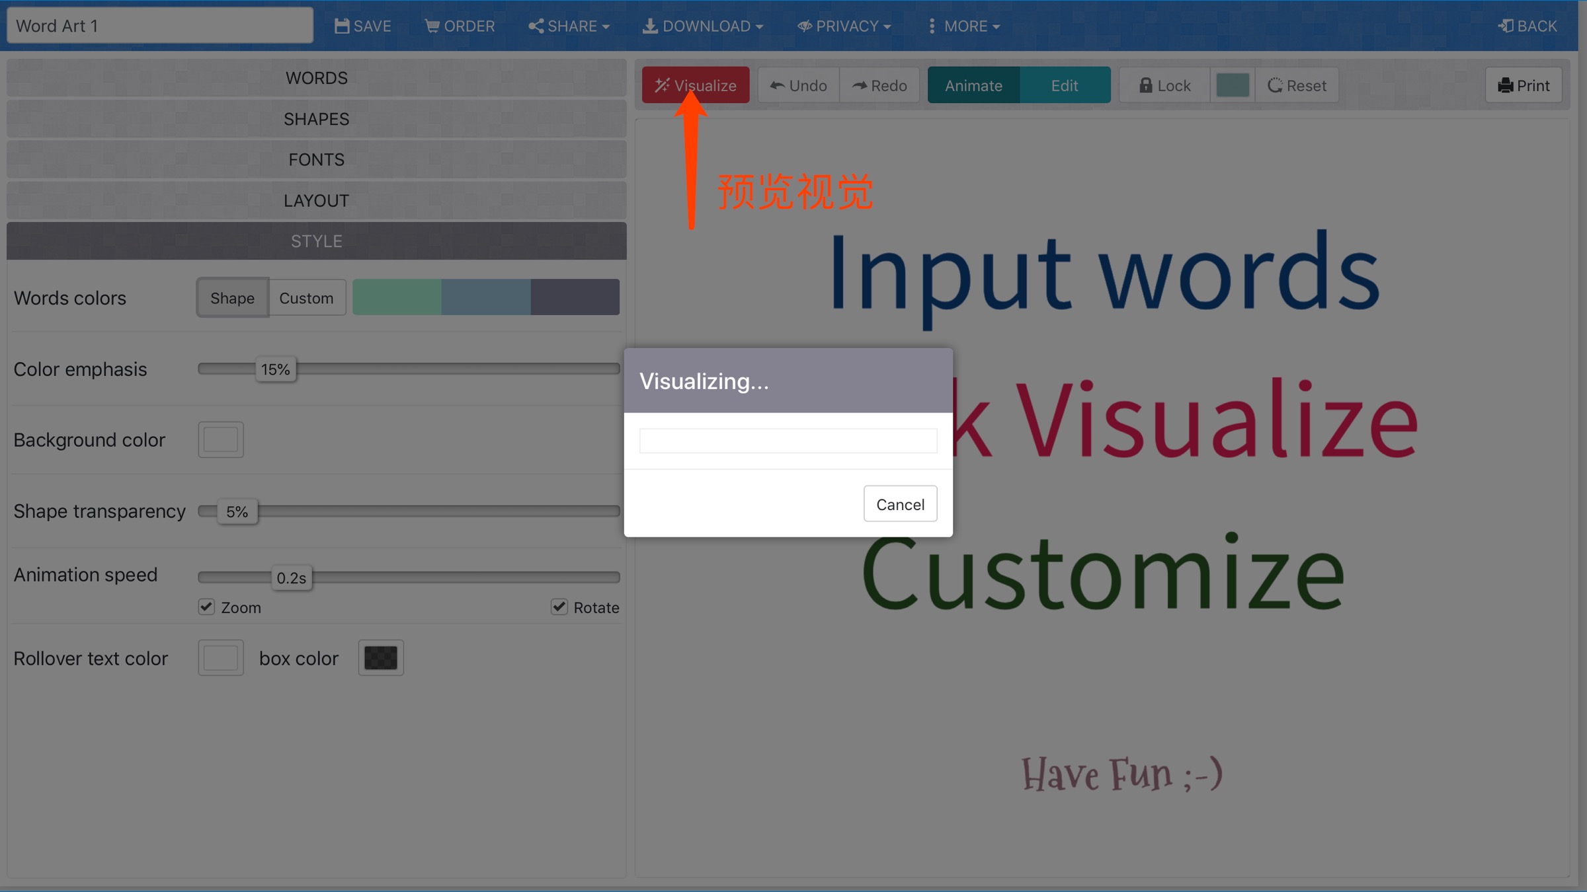This screenshot has height=892, width=1587.
Task: Click the Print printer icon
Action: pos(1505,85)
